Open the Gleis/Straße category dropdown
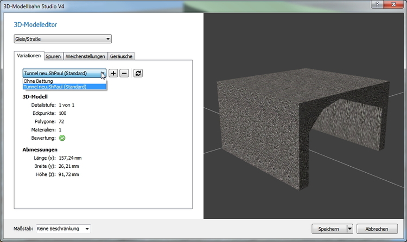The height and width of the screenshot is (242, 407). pyautogui.click(x=62, y=39)
